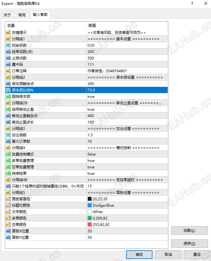Click the integer icon beside 移动止盈步长

(x=8, y=122)
